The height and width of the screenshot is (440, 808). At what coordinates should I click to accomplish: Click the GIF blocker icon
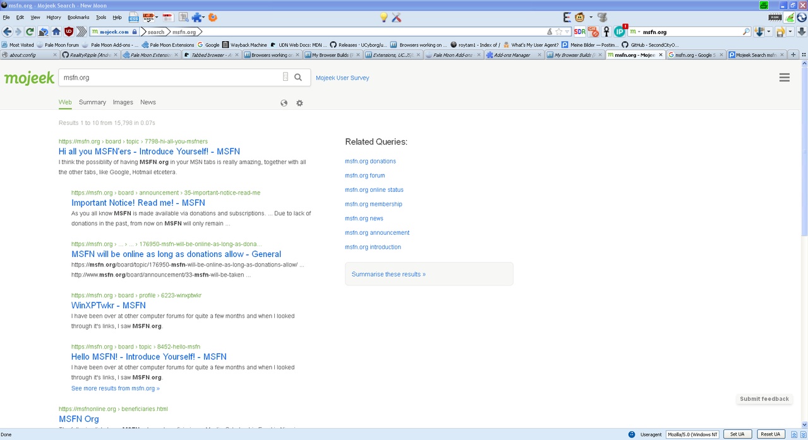point(593,32)
